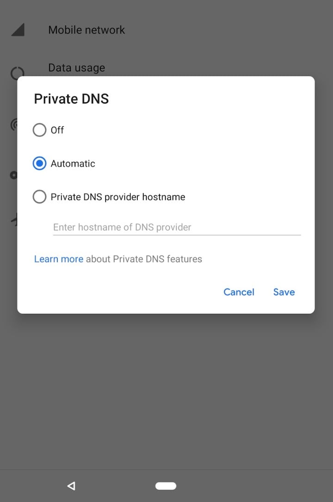Dismiss dialog via dimmed area below it
This screenshot has width=333, height=502.
(166, 390)
